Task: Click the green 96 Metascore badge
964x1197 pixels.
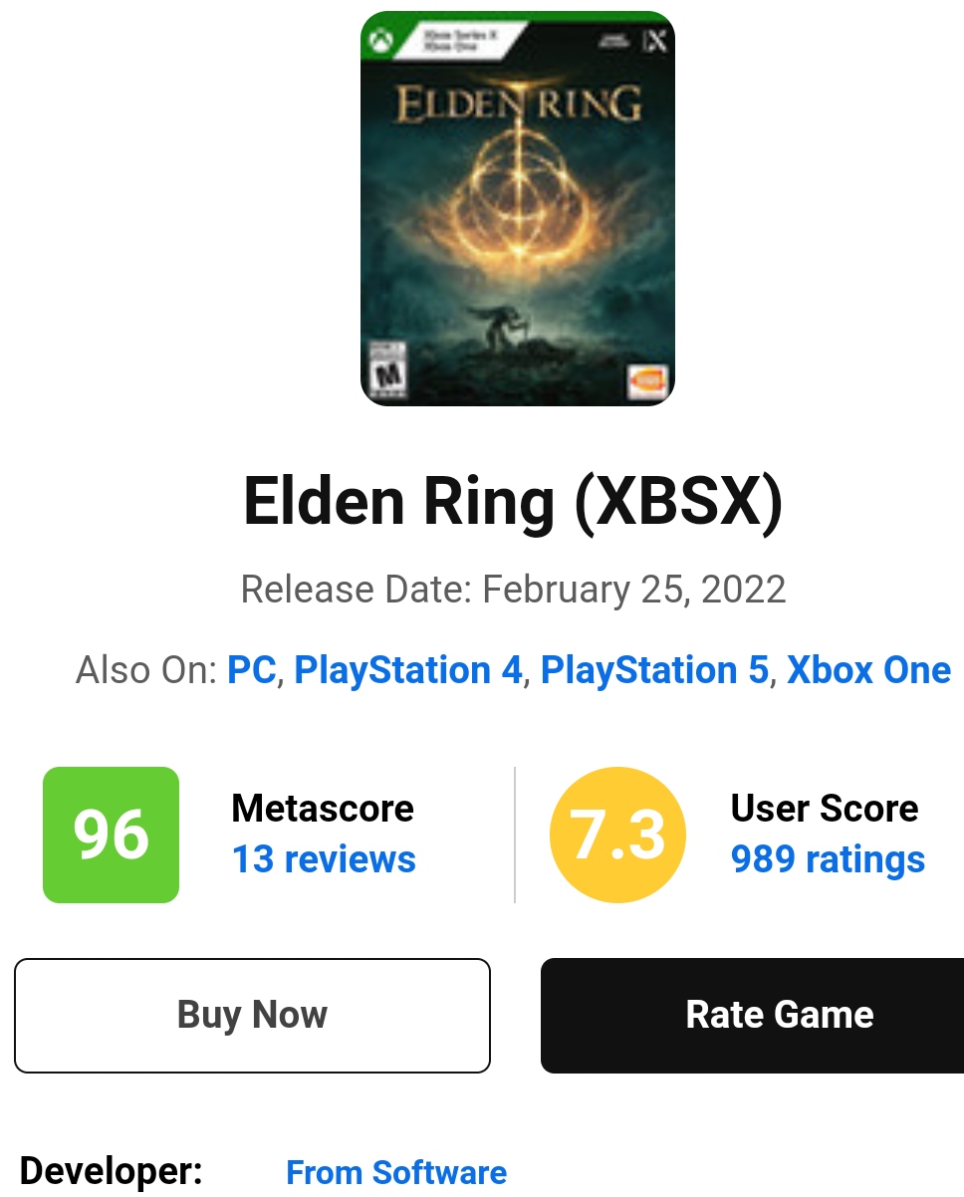Action: point(111,835)
